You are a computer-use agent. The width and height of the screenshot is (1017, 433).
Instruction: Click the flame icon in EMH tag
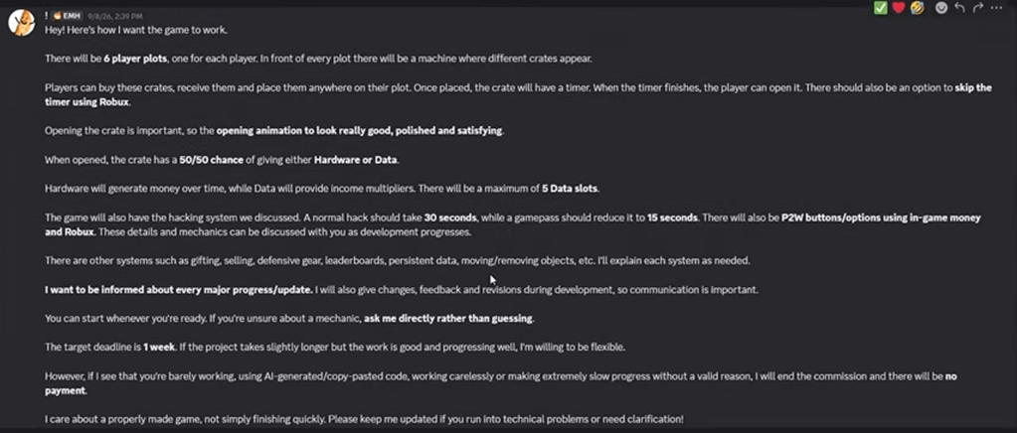[x=57, y=16]
